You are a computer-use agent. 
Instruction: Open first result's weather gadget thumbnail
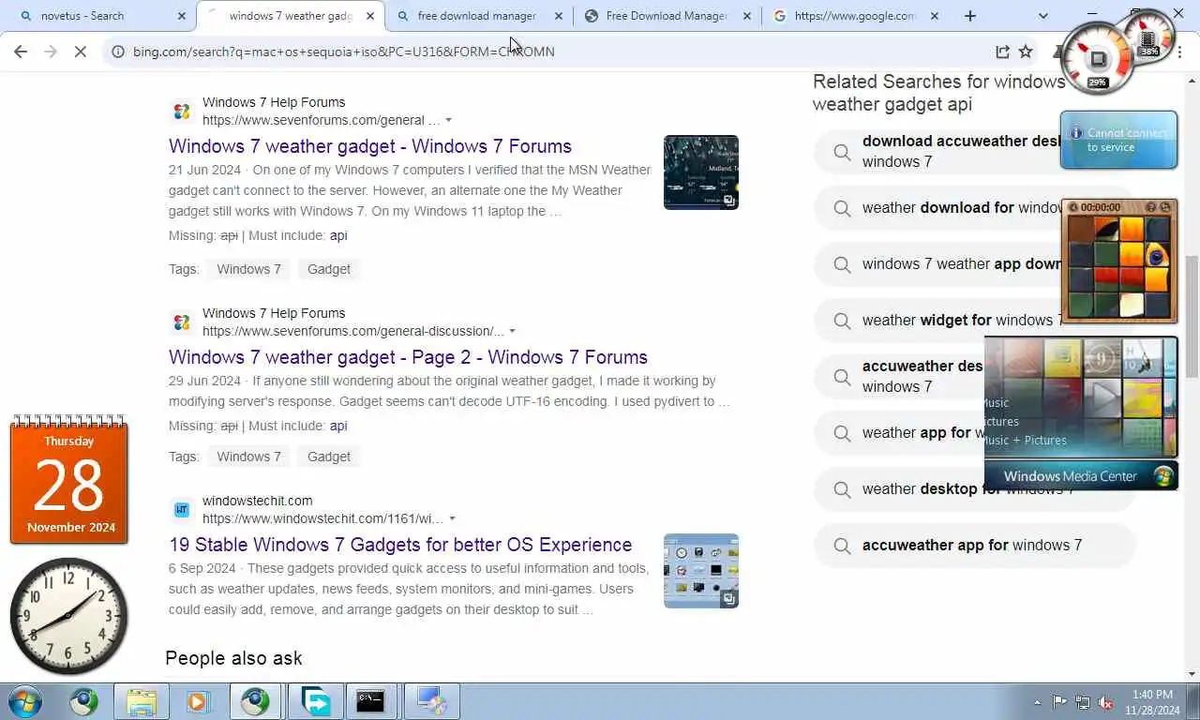tap(701, 172)
